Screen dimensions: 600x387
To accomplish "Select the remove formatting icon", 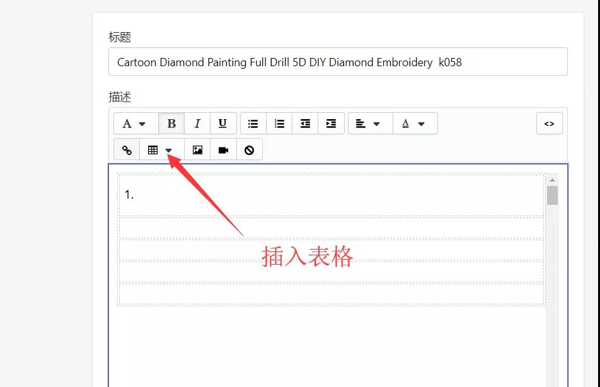I will pos(249,149).
